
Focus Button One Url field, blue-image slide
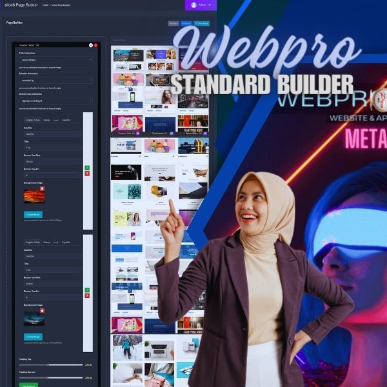pos(53,297)
